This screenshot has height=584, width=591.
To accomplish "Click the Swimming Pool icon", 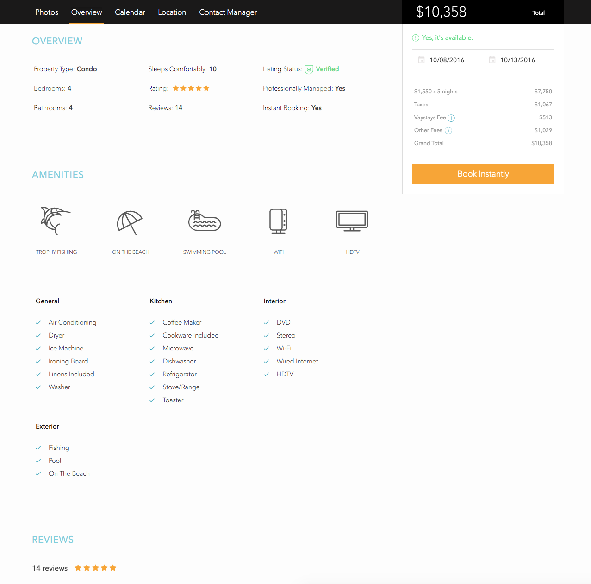I will 205,221.
